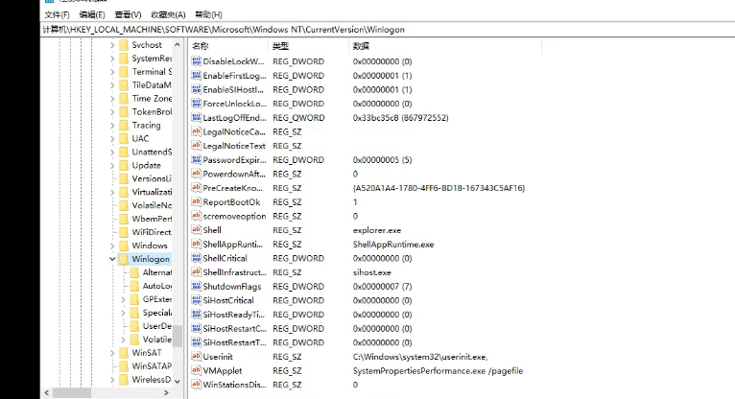
Task: Open the 收藏夹(A) favorites menu
Action: (x=169, y=15)
